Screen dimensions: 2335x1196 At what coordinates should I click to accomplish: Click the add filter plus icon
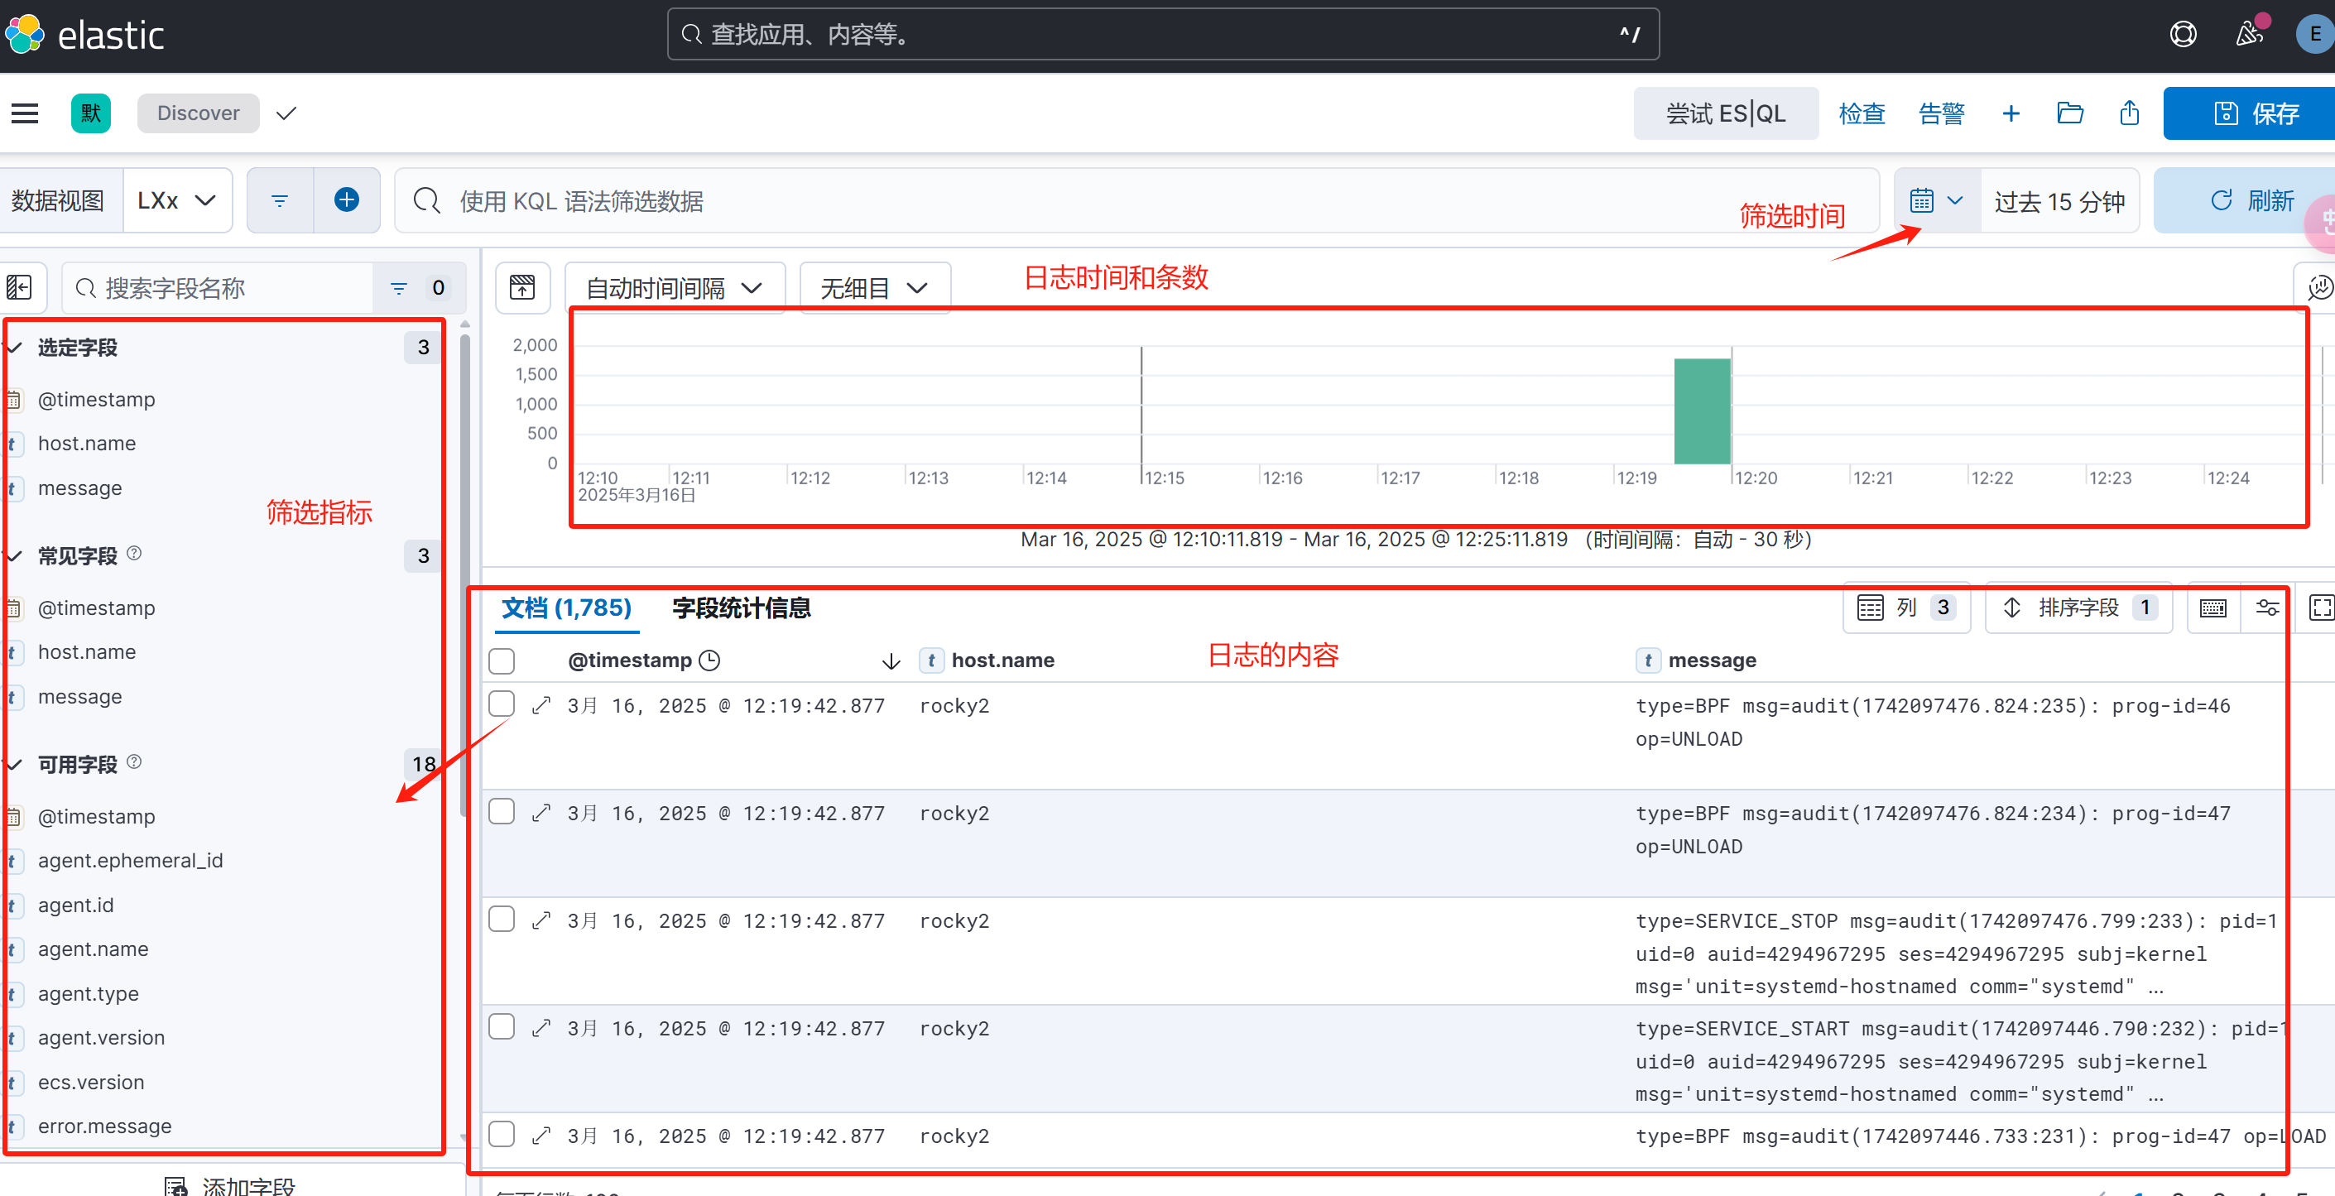346,200
